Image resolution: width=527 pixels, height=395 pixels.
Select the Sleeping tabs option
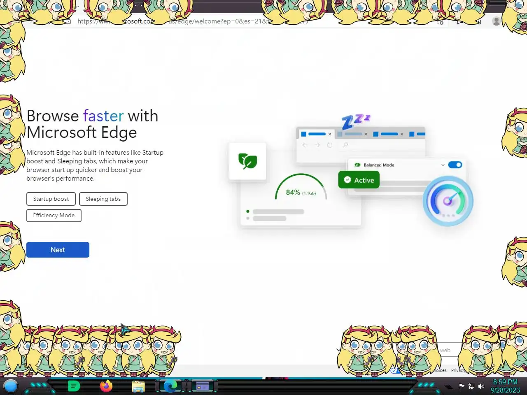[103, 199]
